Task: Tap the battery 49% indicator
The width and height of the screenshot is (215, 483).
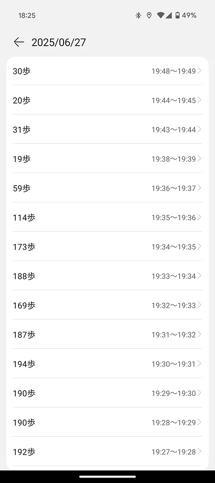Action: [x=186, y=15]
